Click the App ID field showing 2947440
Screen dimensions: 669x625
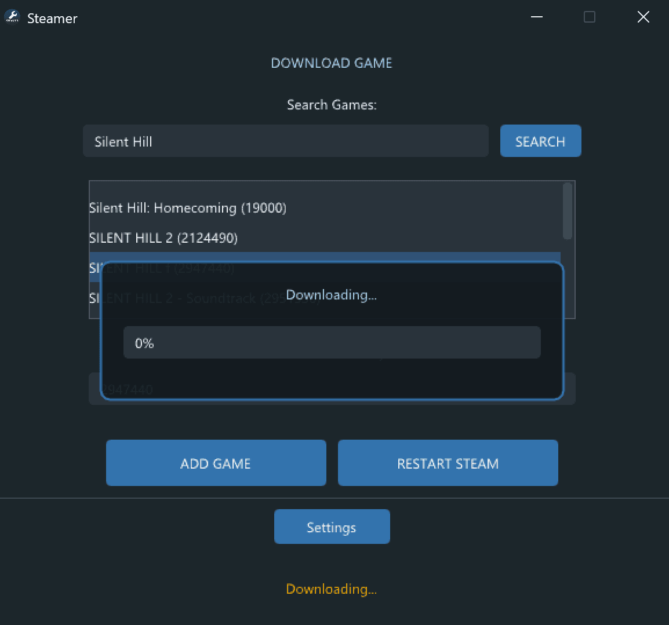332,389
